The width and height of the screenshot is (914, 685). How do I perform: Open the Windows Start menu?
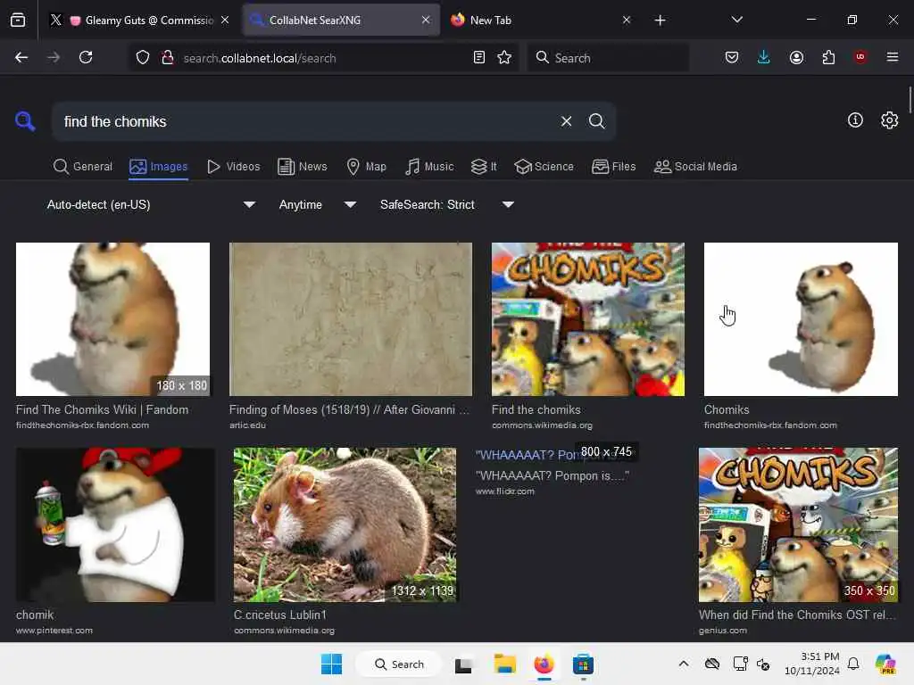tap(332, 664)
